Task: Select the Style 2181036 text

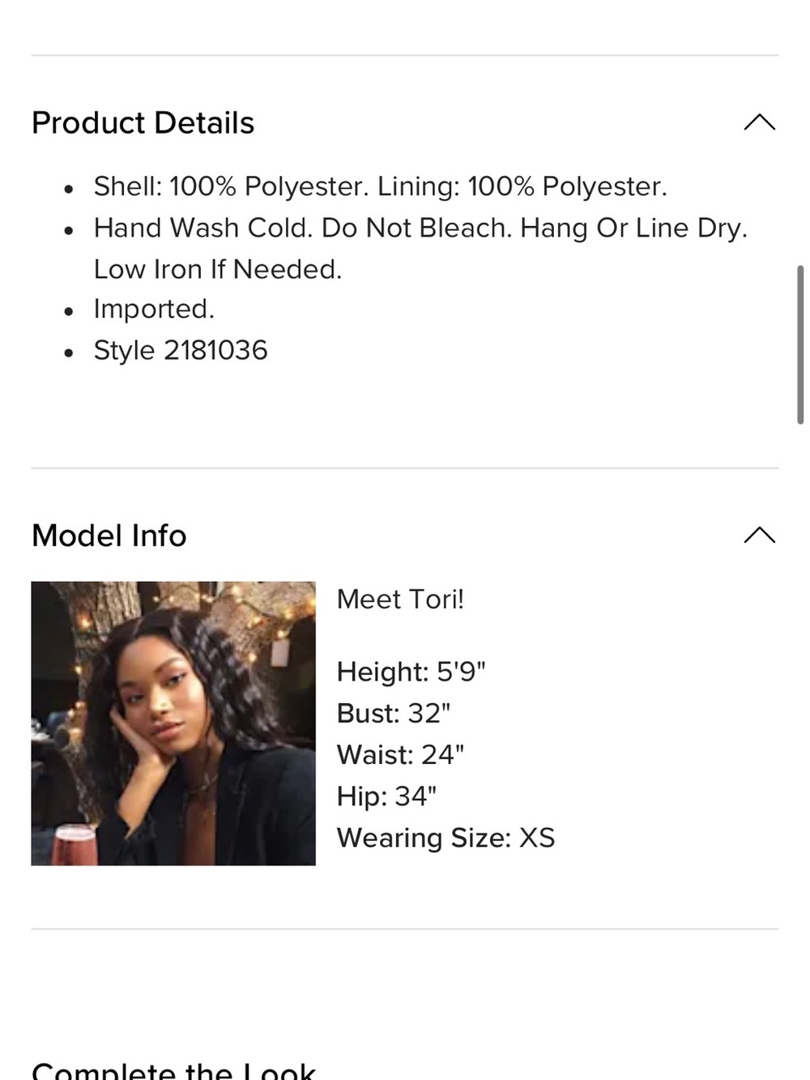Action: click(x=181, y=350)
